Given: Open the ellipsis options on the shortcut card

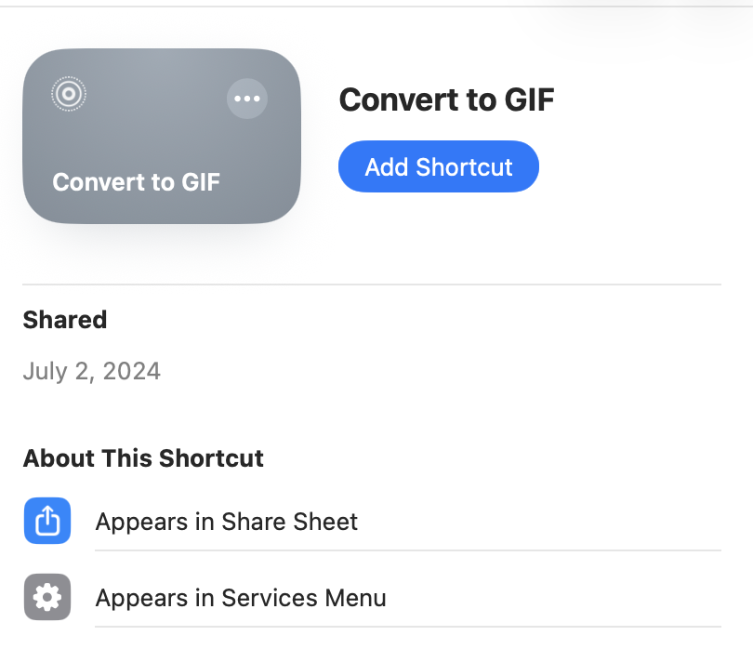Looking at the screenshot, I should click(247, 98).
